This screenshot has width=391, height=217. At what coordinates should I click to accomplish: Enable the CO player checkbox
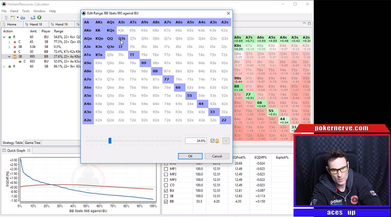[x=166, y=185]
